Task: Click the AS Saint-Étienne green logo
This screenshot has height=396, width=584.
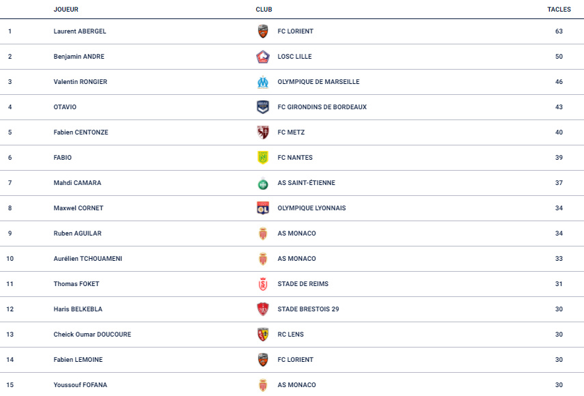Action: 263,184
